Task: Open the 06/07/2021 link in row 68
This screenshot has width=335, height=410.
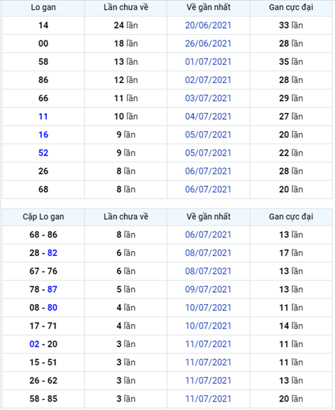Action: click(208, 190)
